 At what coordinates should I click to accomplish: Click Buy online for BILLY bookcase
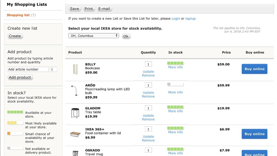[254, 69]
